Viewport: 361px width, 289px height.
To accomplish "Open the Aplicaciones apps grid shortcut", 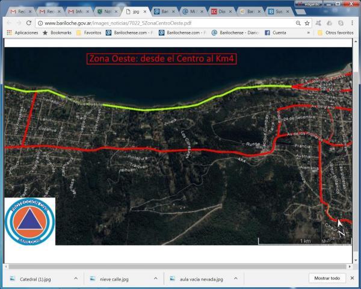I will click(x=22, y=33).
